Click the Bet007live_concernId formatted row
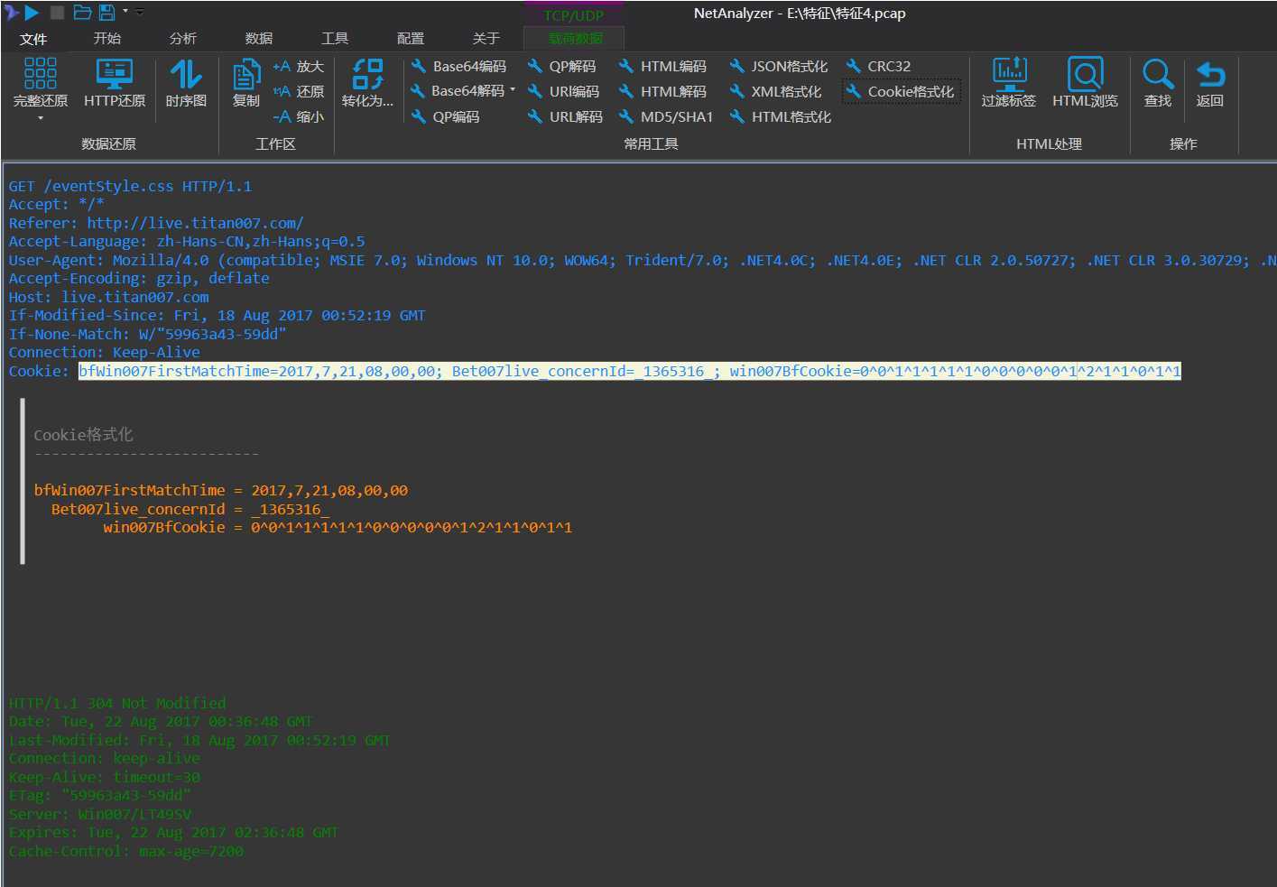 tap(190, 509)
